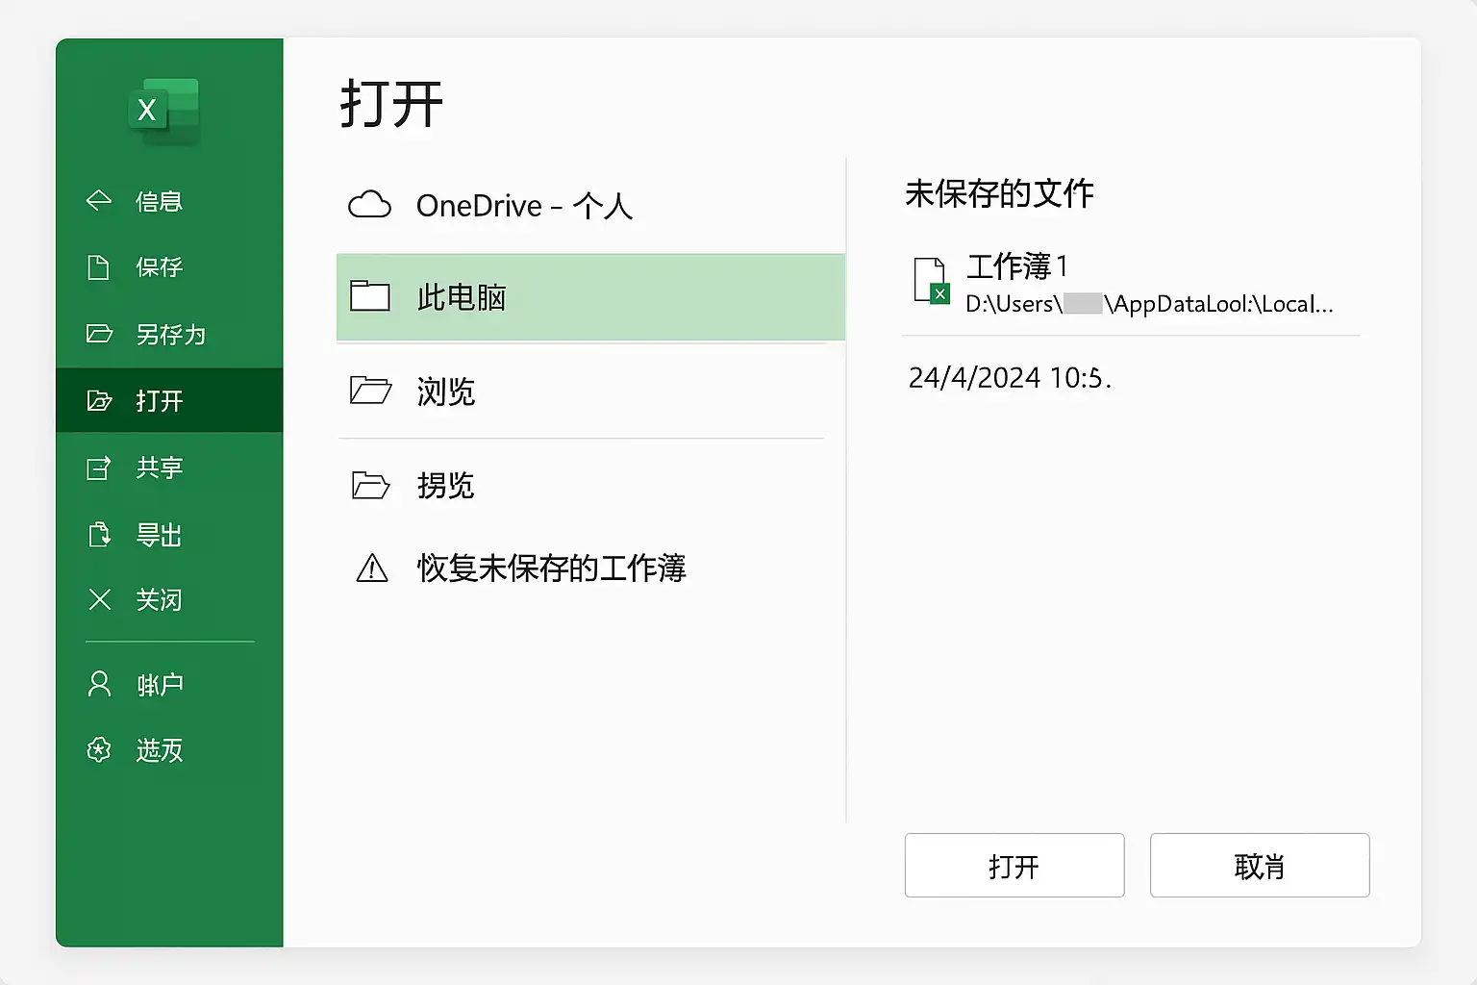Click the share icon beside 共享
Image resolution: width=1477 pixels, height=985 pixels.
tap(99, 467)
